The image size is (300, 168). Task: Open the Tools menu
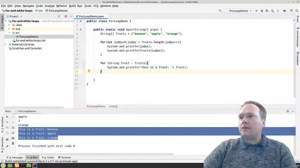pos(88,6)
